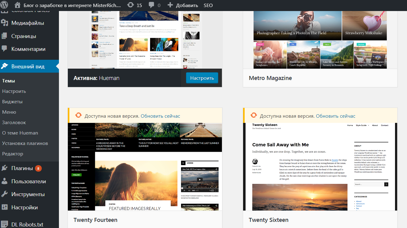Click the Пользователи user icon
407x228 pixels.
pos(4,181)
